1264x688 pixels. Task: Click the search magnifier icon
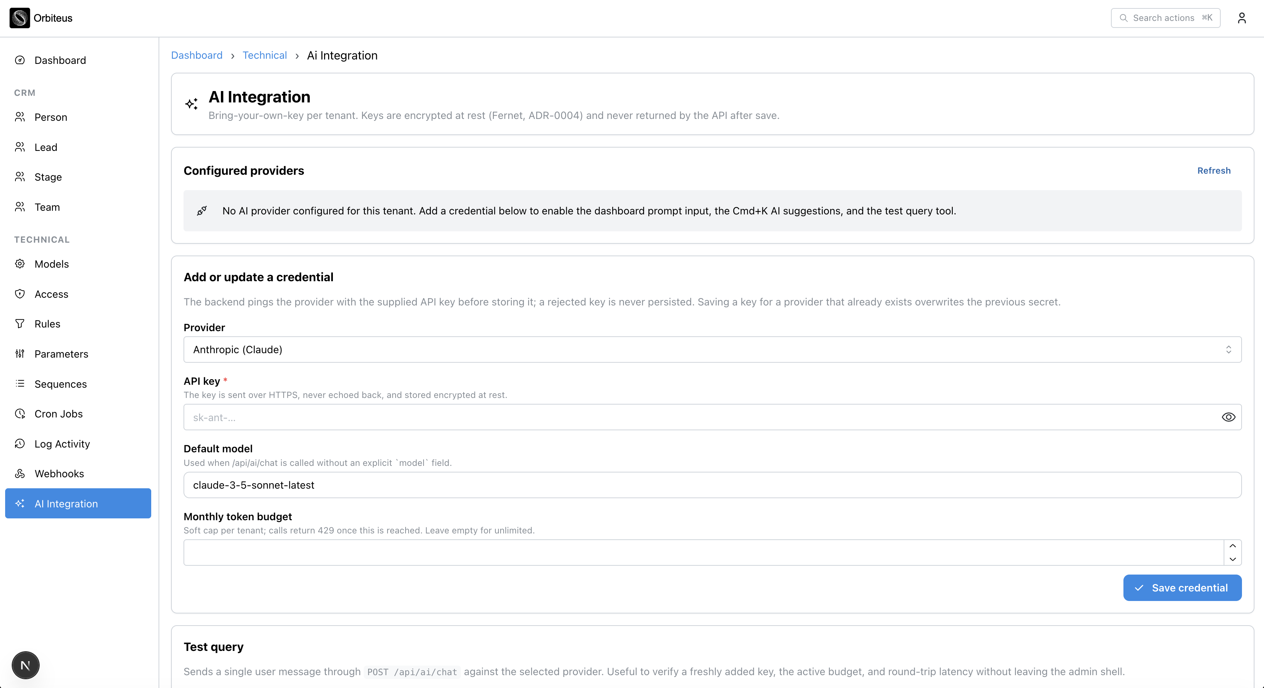coord(1123,18)
